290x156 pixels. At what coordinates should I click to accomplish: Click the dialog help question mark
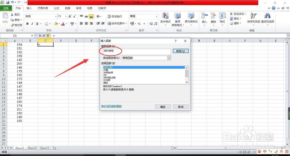pos(176,41)
